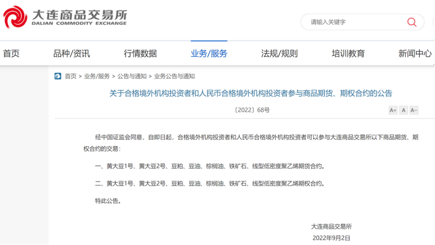Reset font size with A button
Viewport: 435px width, 245px height.
[x=403, y=110]
